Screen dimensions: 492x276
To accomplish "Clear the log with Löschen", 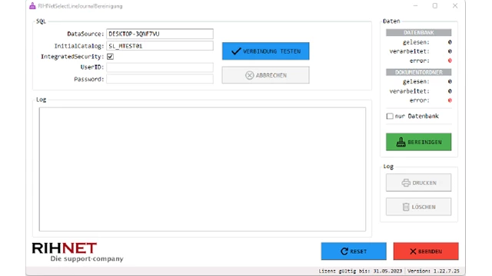I will point(418,207).
